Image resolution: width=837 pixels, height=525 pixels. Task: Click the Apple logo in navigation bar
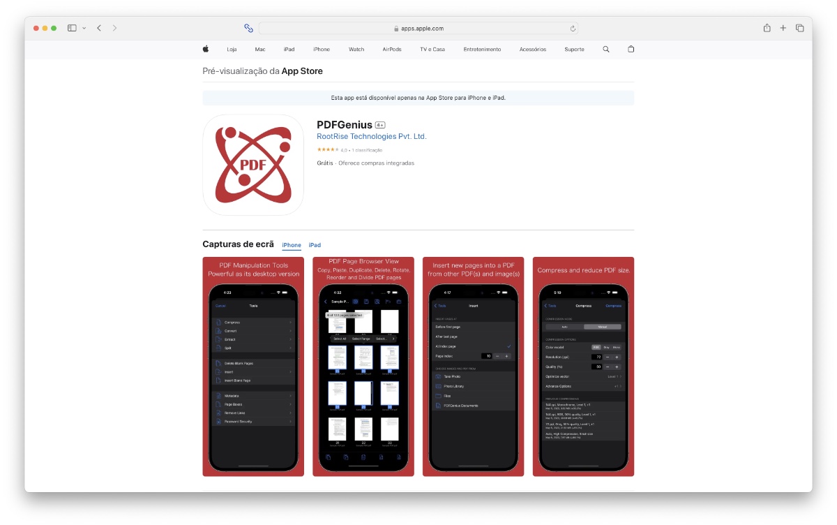[x=206, y=50]
